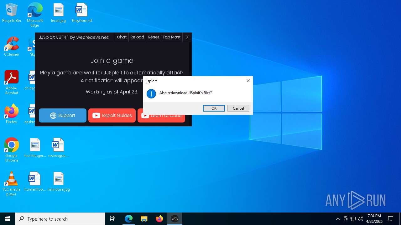Screen dimensions: 401x225
Task: Click the 'Working as of April 23.' text
Action: pyautogui.click(x=112, y=92)
